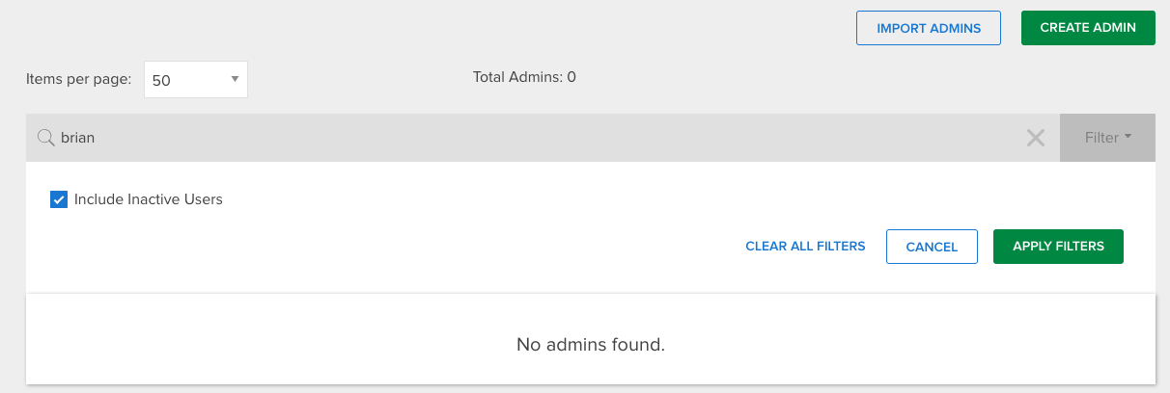Click the Items per page label
Image resolution: width=1170 pixels, height=393 pixels.
(78, 80)
